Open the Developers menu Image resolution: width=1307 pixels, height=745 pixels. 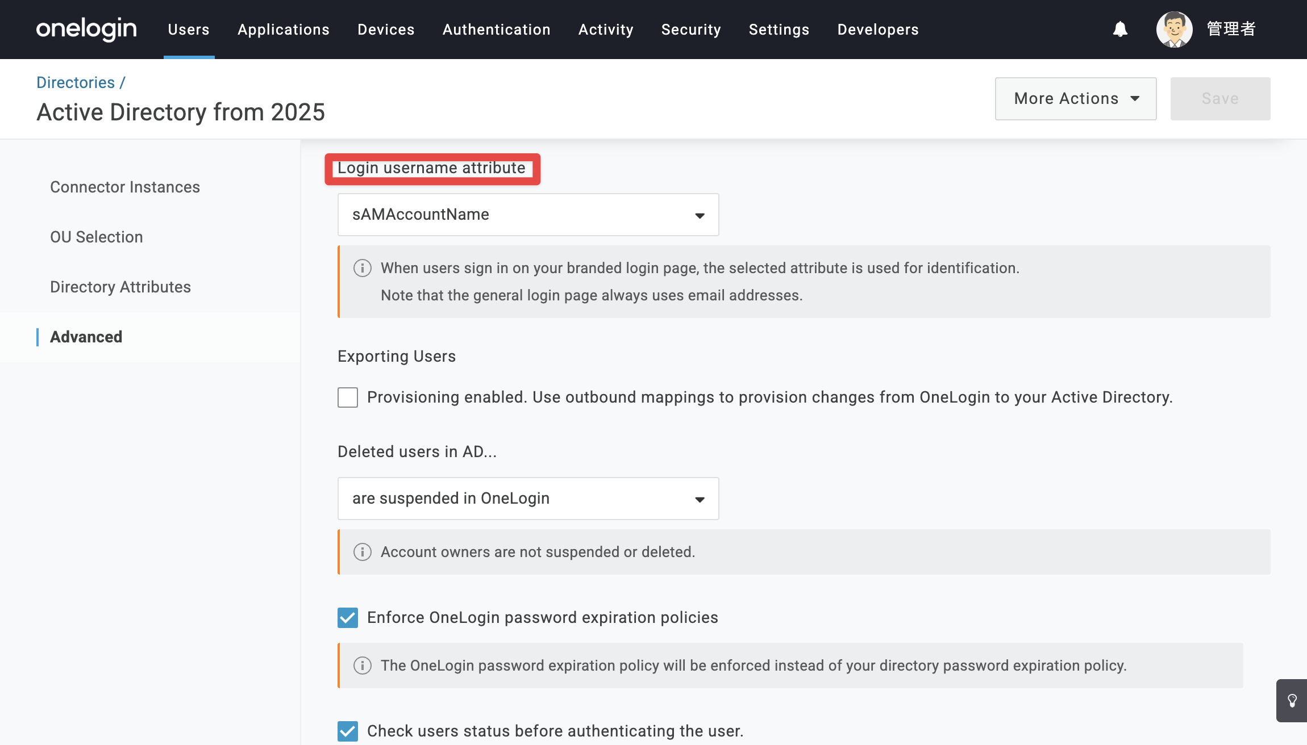878,30
